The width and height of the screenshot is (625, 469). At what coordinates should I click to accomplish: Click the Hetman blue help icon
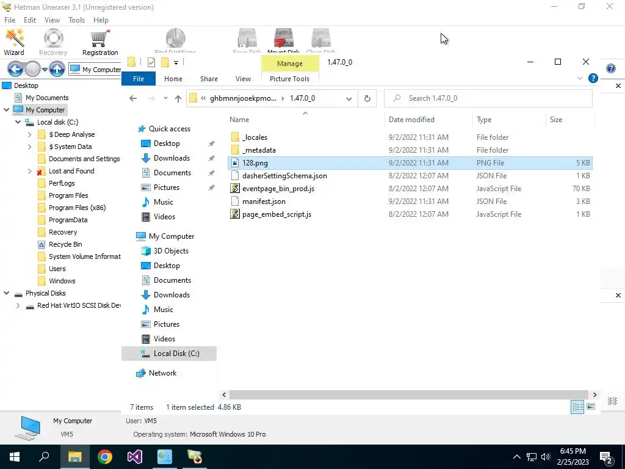pyautogui.click(x=610, y=68)
